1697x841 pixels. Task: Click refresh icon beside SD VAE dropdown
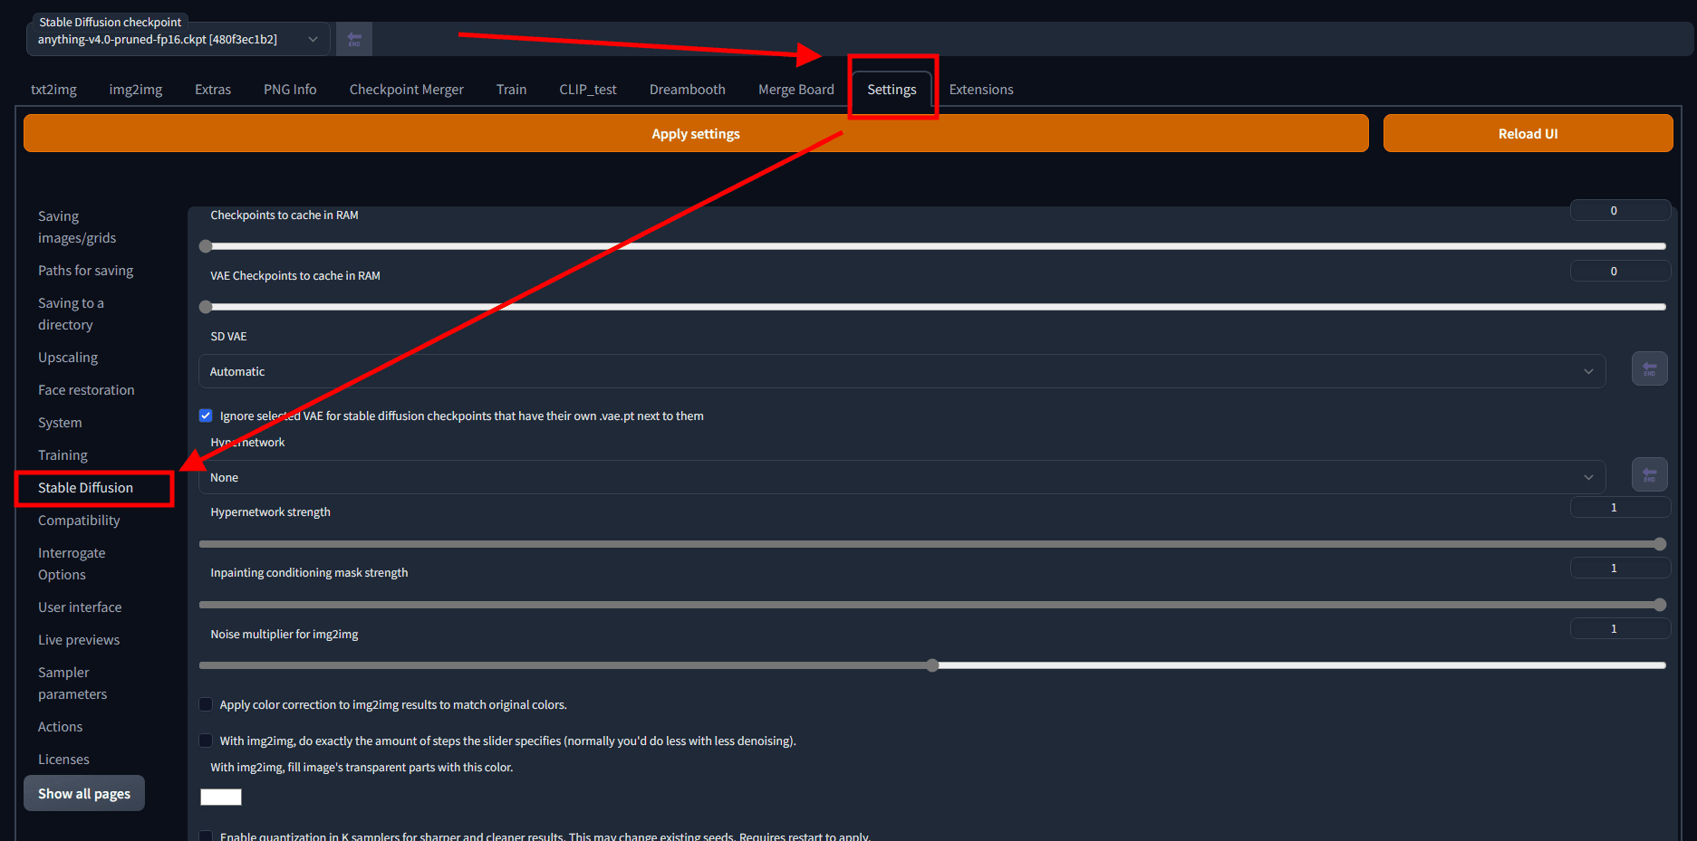coord(1649,369)
